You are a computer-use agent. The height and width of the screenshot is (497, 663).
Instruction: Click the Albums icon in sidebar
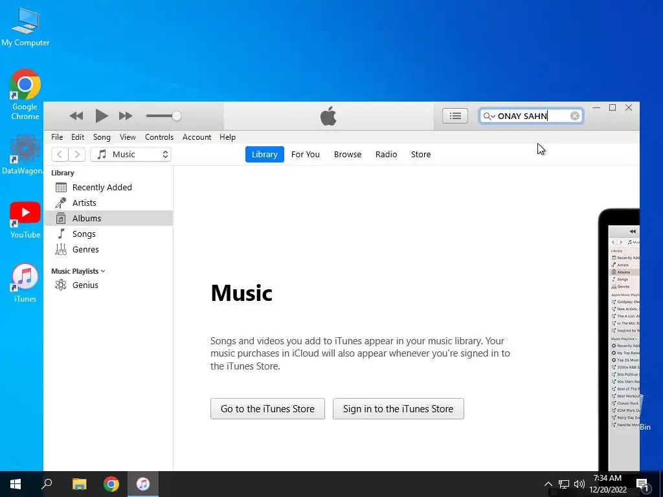[61, 218]
